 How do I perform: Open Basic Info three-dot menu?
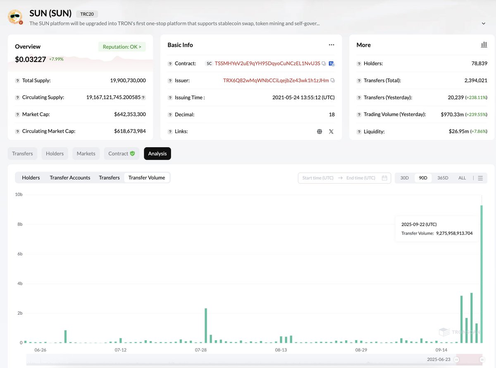pyautogui.click(x=331, y=45)
